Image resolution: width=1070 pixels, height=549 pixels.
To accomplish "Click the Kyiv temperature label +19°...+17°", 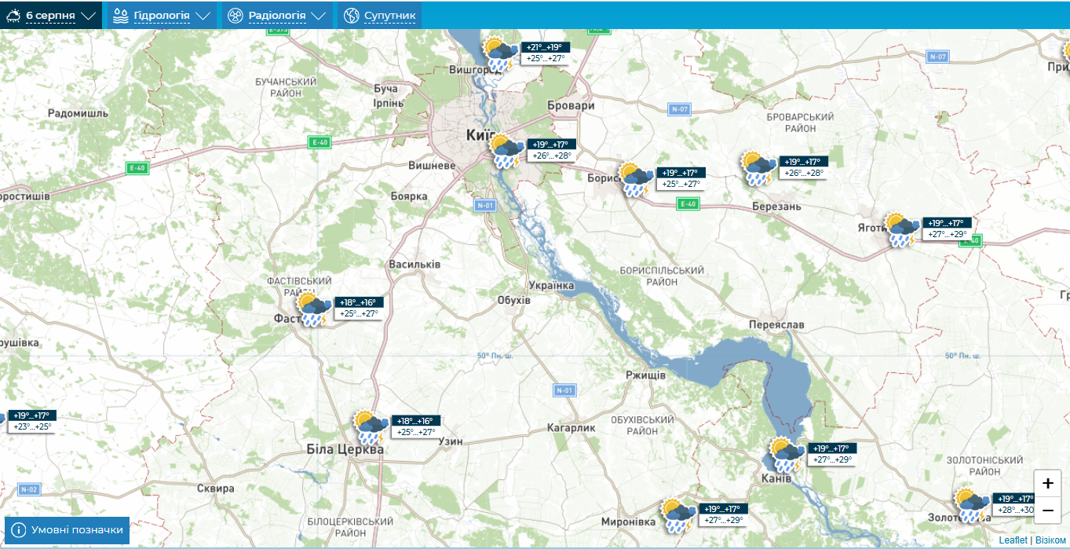I will pos(552,145).
